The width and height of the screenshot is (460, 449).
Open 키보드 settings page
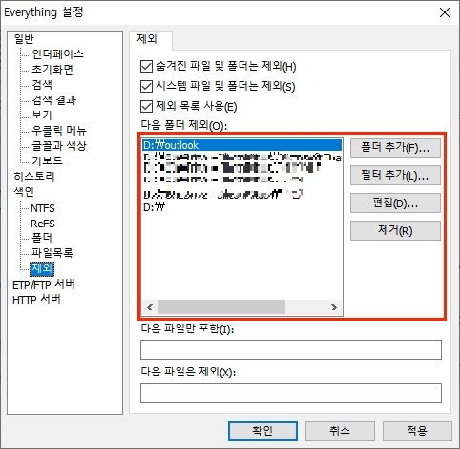(47, 160)
